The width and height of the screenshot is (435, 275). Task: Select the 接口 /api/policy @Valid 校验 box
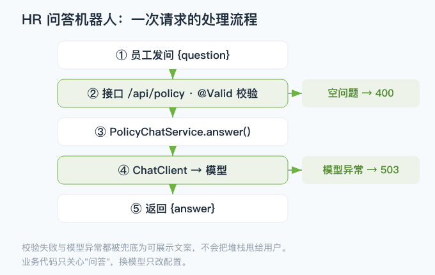point(173,93)
